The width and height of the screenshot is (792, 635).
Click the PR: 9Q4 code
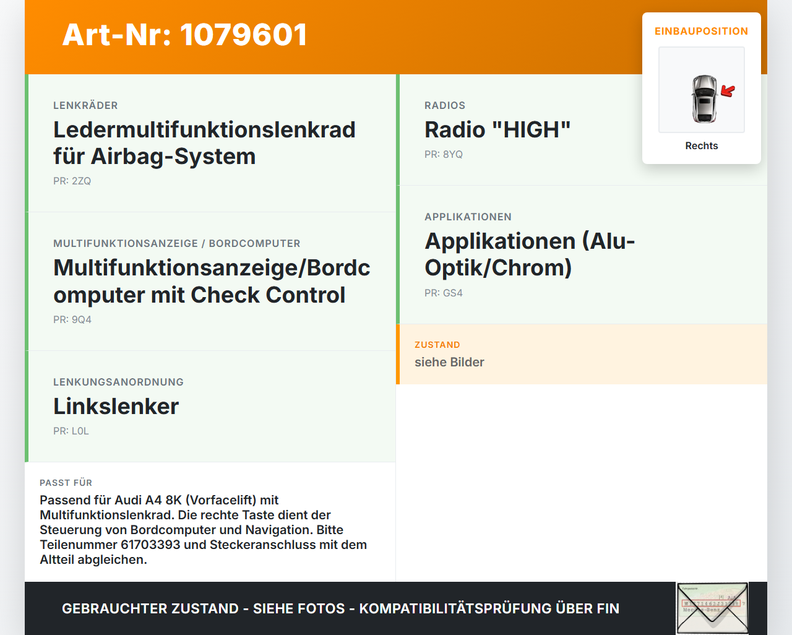[x=72, y=320]
